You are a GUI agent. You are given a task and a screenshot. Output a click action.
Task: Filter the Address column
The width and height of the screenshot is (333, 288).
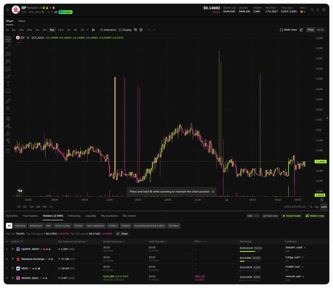pyautogui.click(x=22, y=242)
